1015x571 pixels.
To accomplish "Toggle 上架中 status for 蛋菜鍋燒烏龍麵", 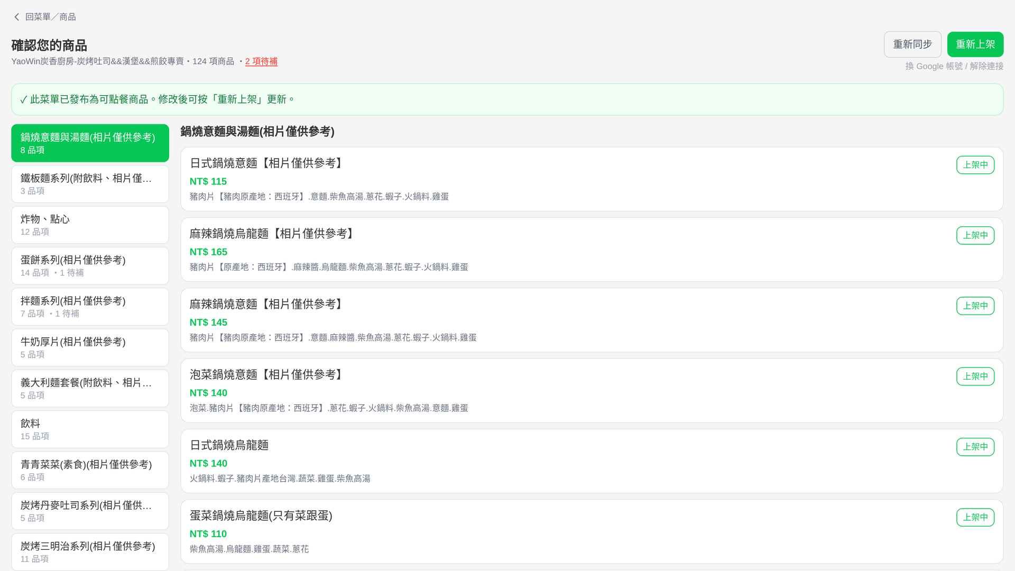I will (x=975, y=517).
